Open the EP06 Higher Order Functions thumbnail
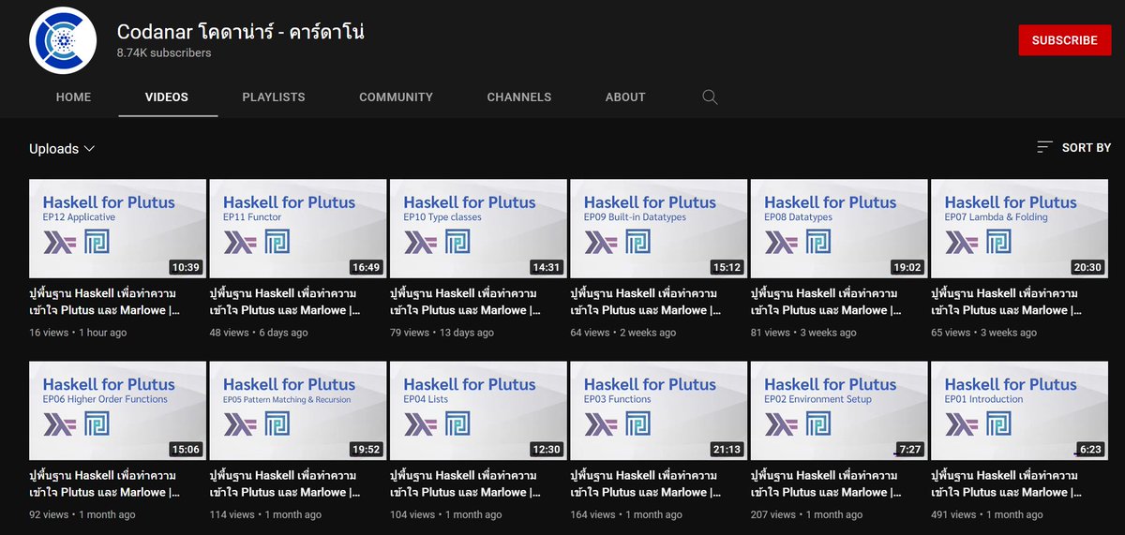Screen dimensions: 1125x535 [117, 410]
